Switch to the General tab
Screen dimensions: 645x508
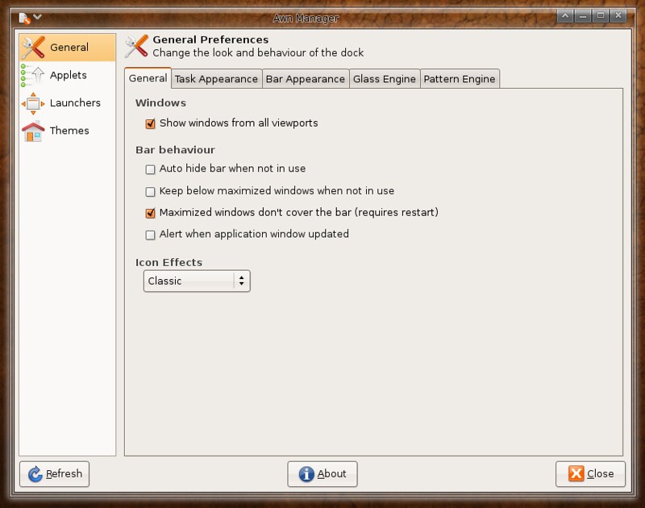pos(148,78)
